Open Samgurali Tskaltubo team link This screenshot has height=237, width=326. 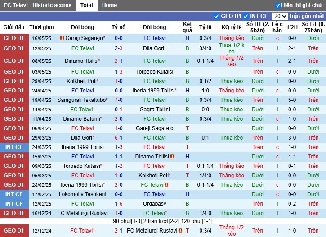81,100
